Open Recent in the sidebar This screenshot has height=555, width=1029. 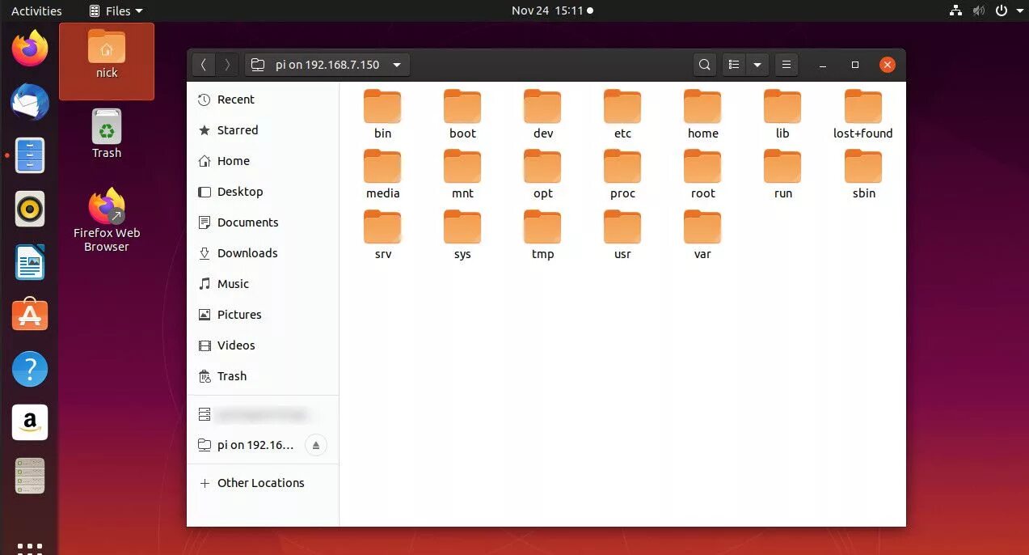[263, 100]
